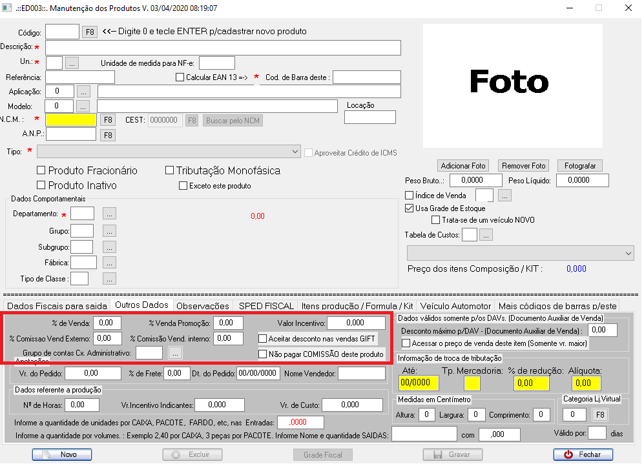Expand the Tipo dropdown list
644x466 pixels.
[295, 152]
